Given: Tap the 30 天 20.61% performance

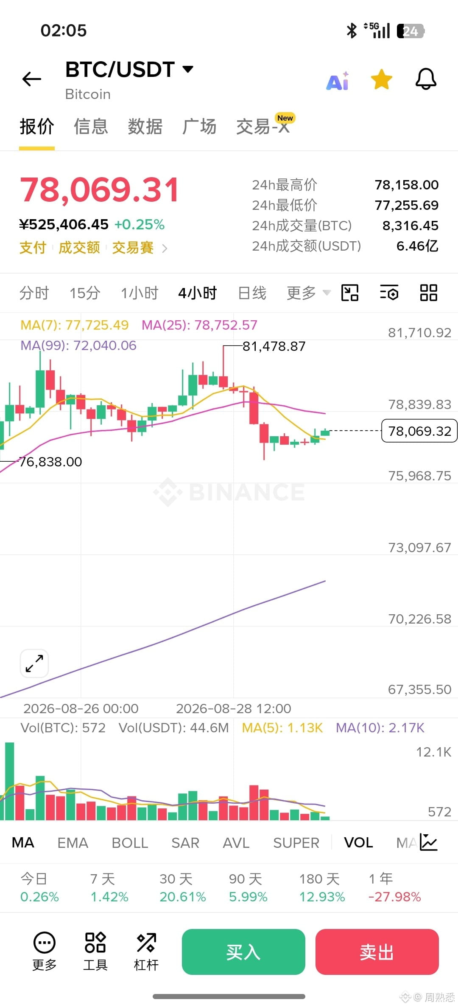Looking at the screenshot, I should 182,888.
